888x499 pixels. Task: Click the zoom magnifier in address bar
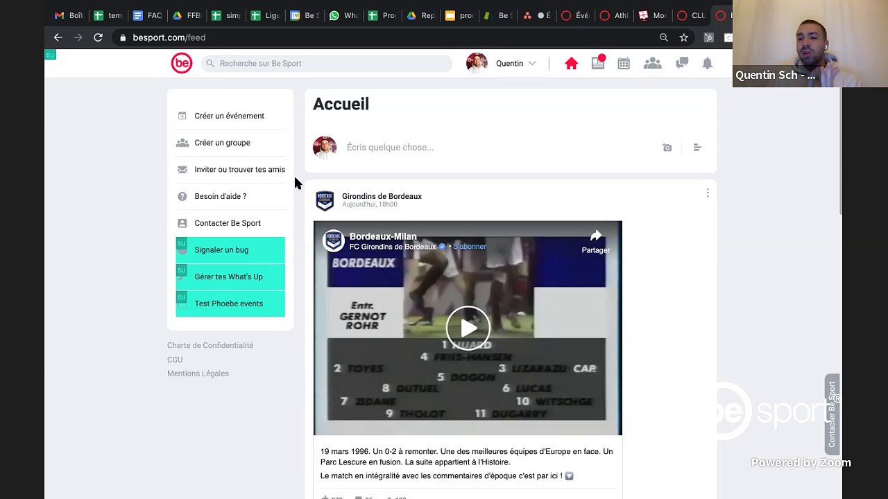[664, 37]
